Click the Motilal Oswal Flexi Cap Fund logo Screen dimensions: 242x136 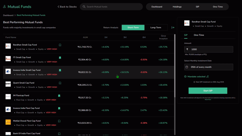click(8, 122)
